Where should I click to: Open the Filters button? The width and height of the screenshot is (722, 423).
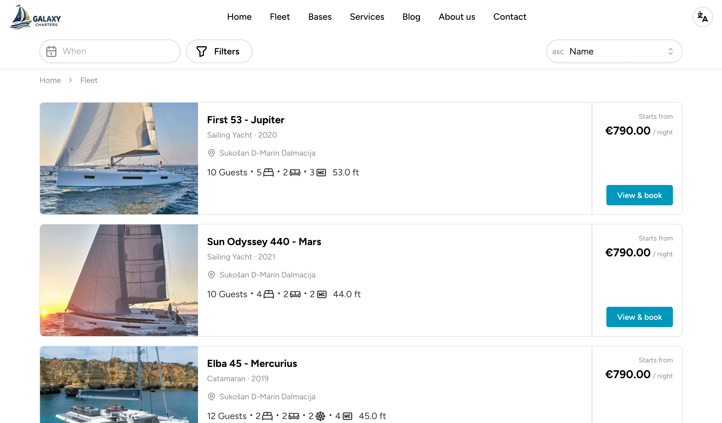(219, 51)
